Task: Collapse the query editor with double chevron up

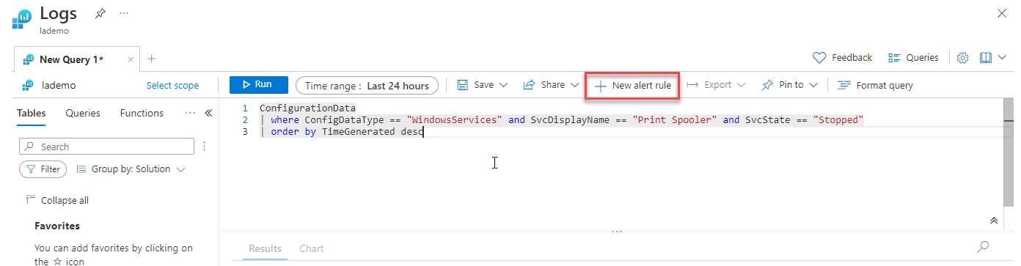Action: [x=994, y=220]
